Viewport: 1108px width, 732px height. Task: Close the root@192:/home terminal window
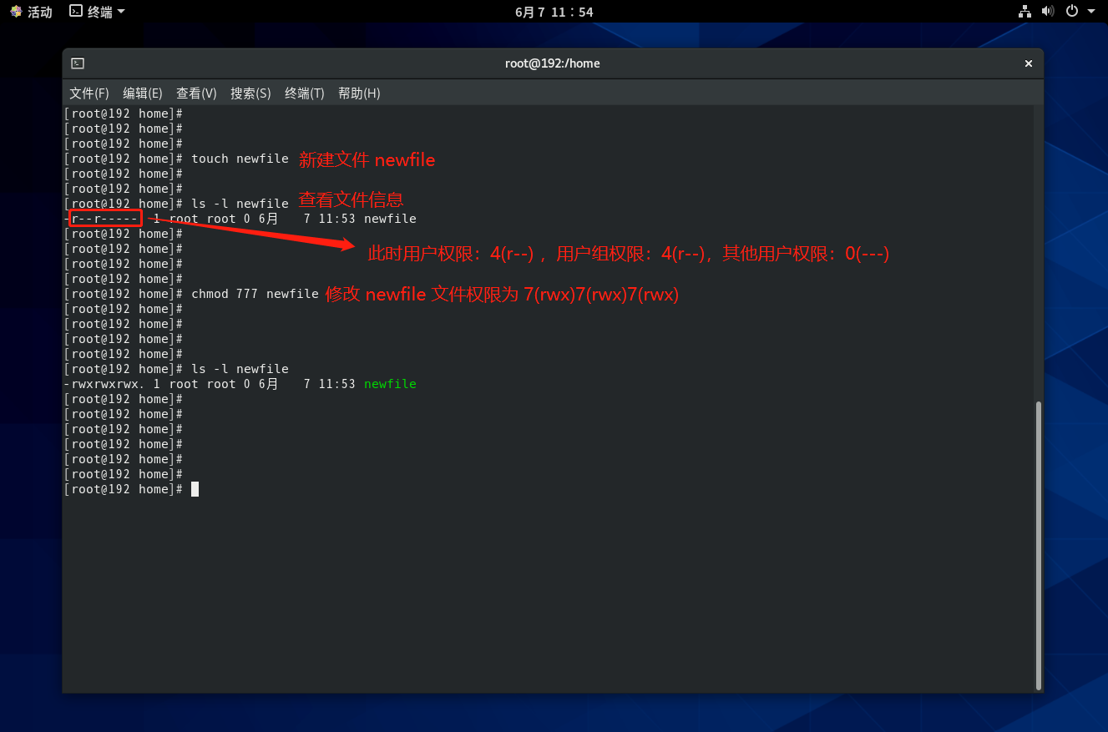coord(1029,63)
